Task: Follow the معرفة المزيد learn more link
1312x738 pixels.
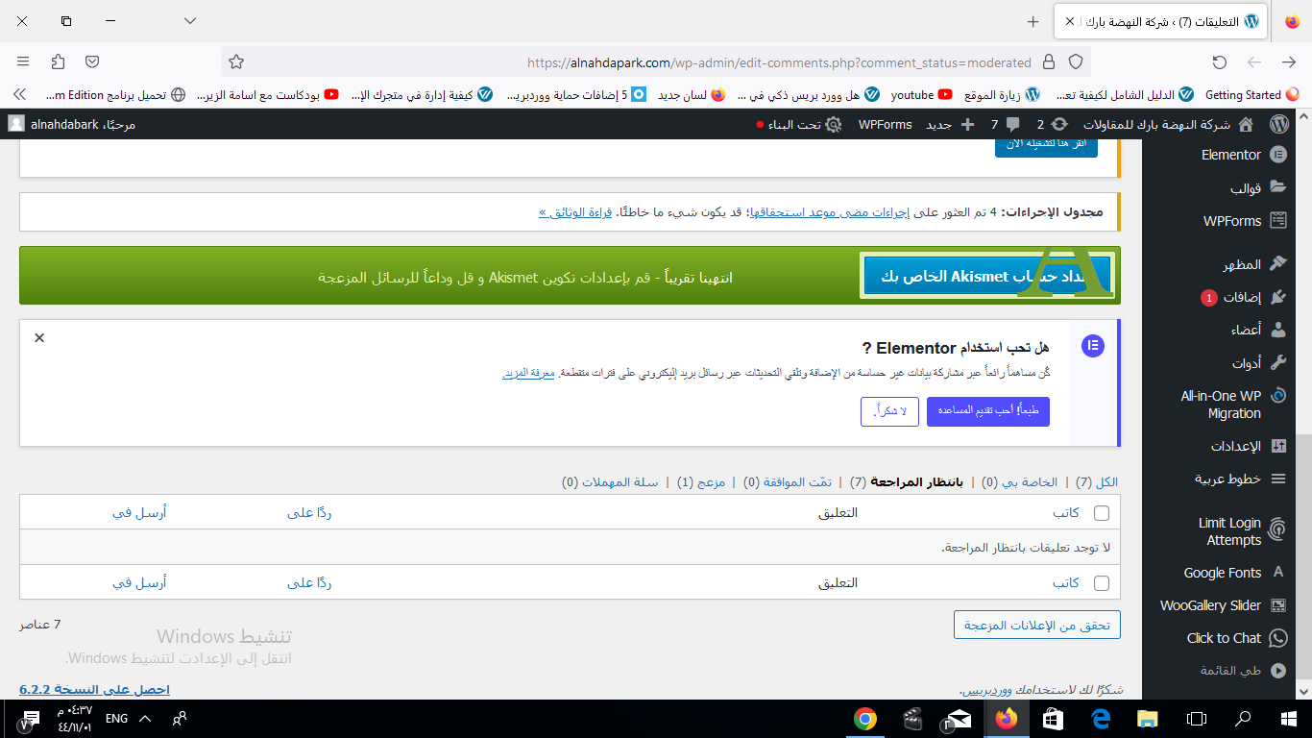Action: pyautogui.click(x=529, y=372)
